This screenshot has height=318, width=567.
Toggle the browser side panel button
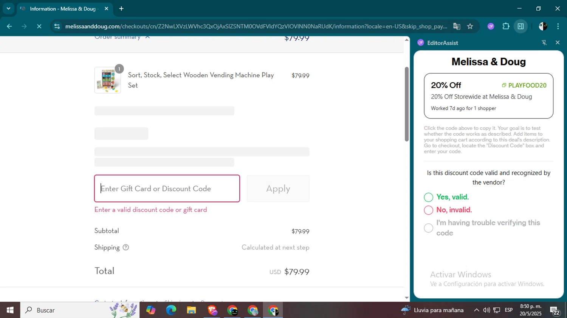pos(521,26)
